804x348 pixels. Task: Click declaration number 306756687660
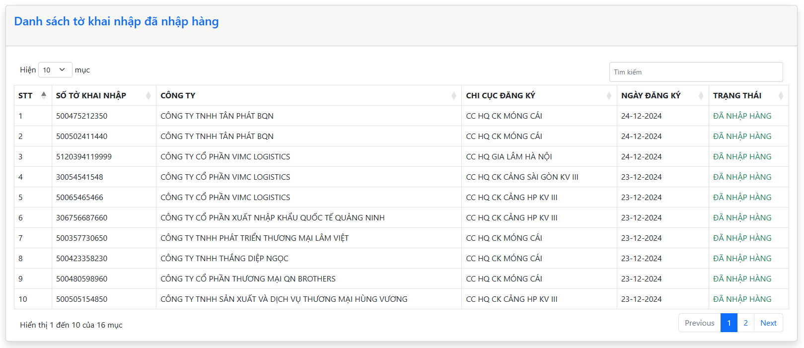pos(81,218)
